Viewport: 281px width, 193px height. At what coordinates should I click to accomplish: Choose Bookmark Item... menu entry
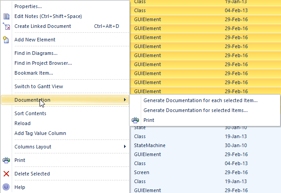pos(34,73)
